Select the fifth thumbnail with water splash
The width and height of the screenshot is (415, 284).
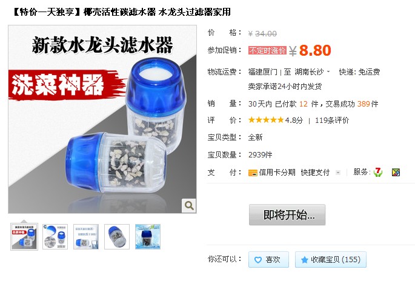click(x=148, y=237)
